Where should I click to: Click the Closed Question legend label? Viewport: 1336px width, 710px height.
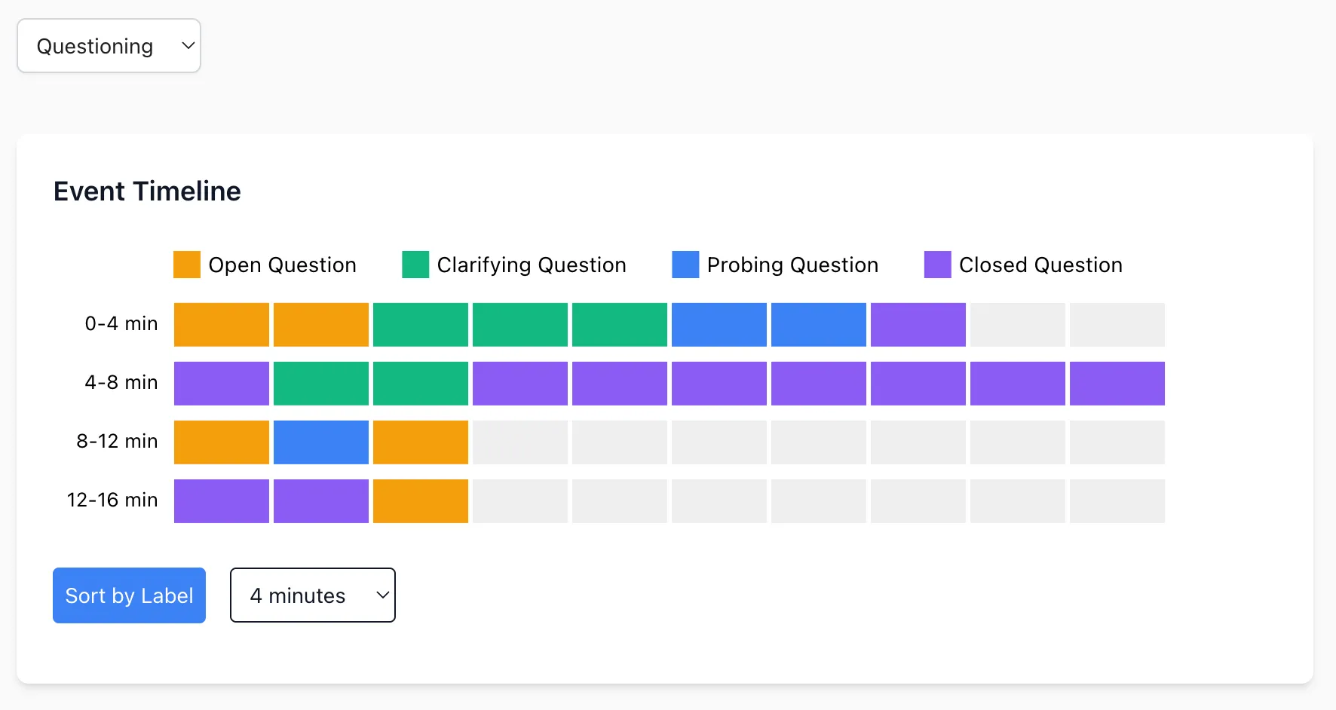pos(1040,265)
